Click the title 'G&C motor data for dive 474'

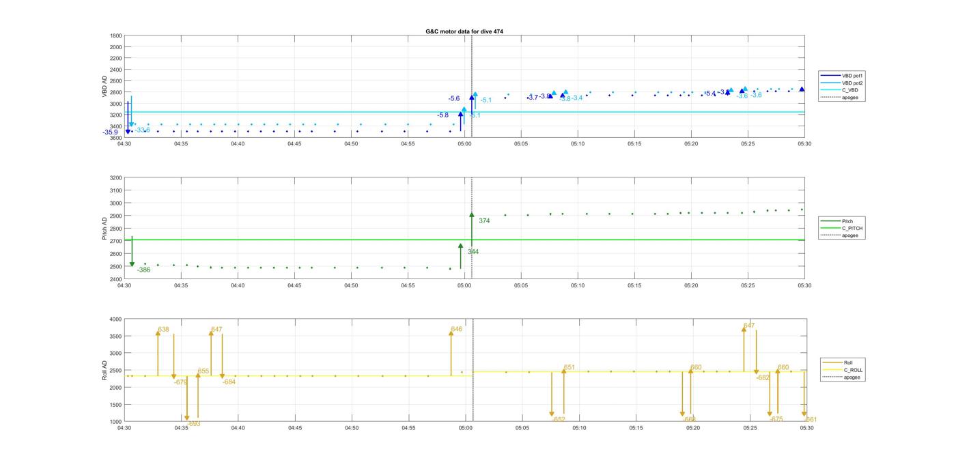(464, 31)
